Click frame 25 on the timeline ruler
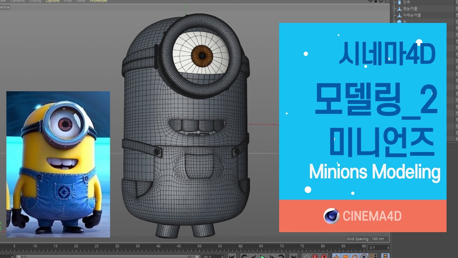Viewport: 458px width, 258px height. pos(97,247)
